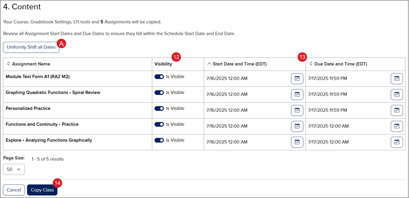Click the Graphing Quadratic Functions assignment name
The image size is (409, 198).
click(53, 93)
